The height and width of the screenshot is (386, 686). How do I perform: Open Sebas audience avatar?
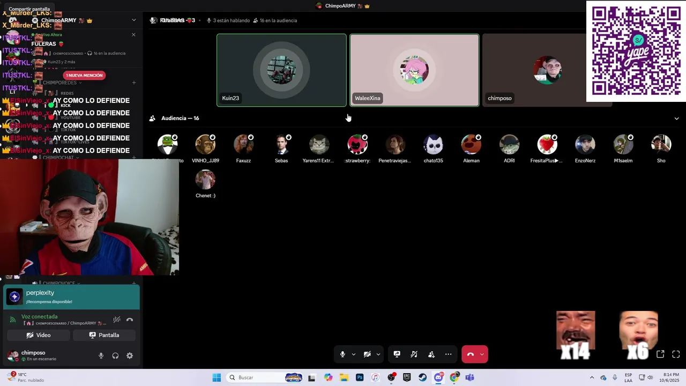(x=281, y=144)
